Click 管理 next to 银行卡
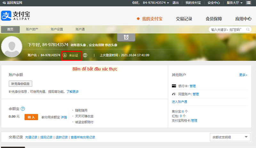The image size is (256, 148). (x=193, y=86)
